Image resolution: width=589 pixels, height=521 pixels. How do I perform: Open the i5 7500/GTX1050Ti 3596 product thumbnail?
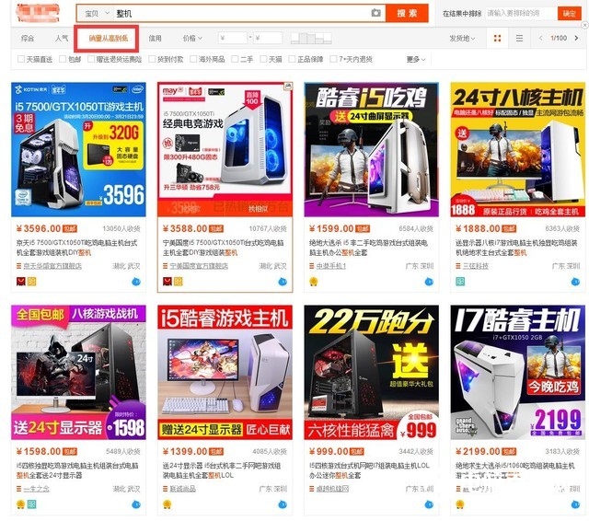tap(78, 149)
